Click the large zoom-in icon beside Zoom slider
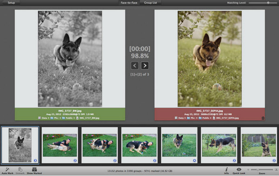The image size is (279, 176). pos(276,169)
